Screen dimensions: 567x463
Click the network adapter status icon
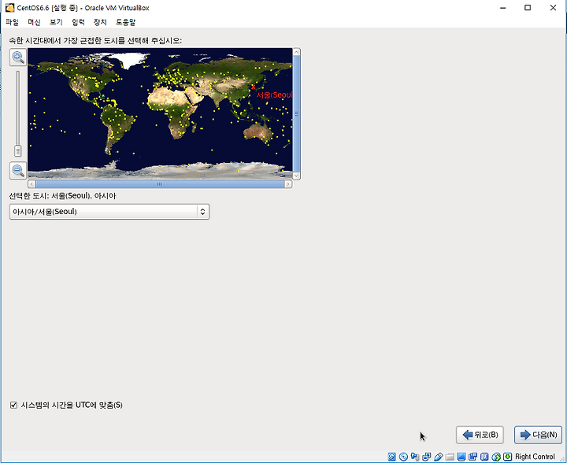(426, 457)
